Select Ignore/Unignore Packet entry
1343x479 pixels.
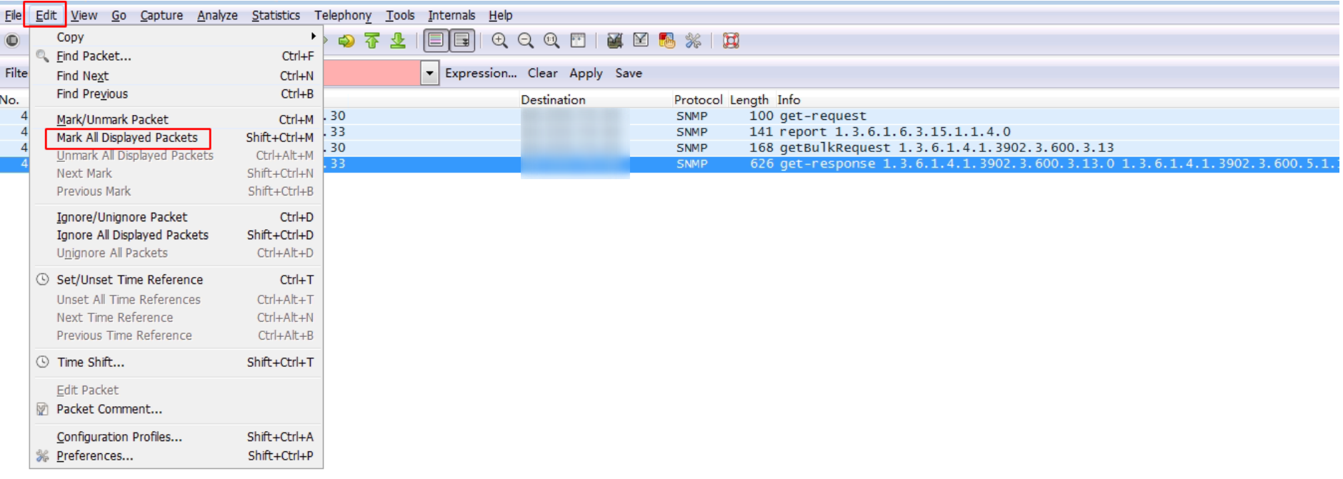point(176,217)
